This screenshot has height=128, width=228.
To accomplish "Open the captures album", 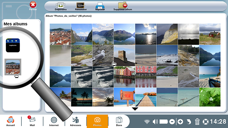I will [x=13, y=45].
